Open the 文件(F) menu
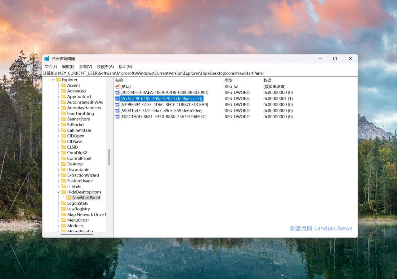Image resolution: width=397 pixels, height=279 pixels. (x=51, y=67)
